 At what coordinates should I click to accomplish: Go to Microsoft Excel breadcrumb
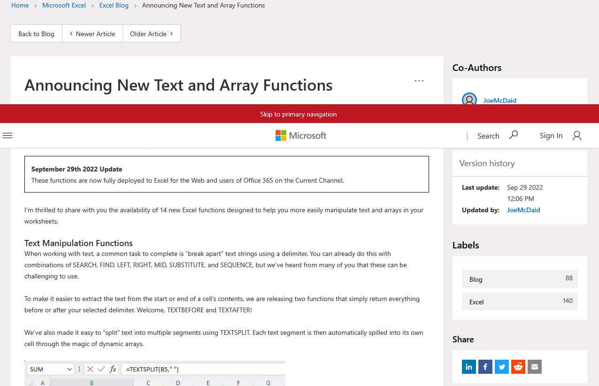click(64, 5)
